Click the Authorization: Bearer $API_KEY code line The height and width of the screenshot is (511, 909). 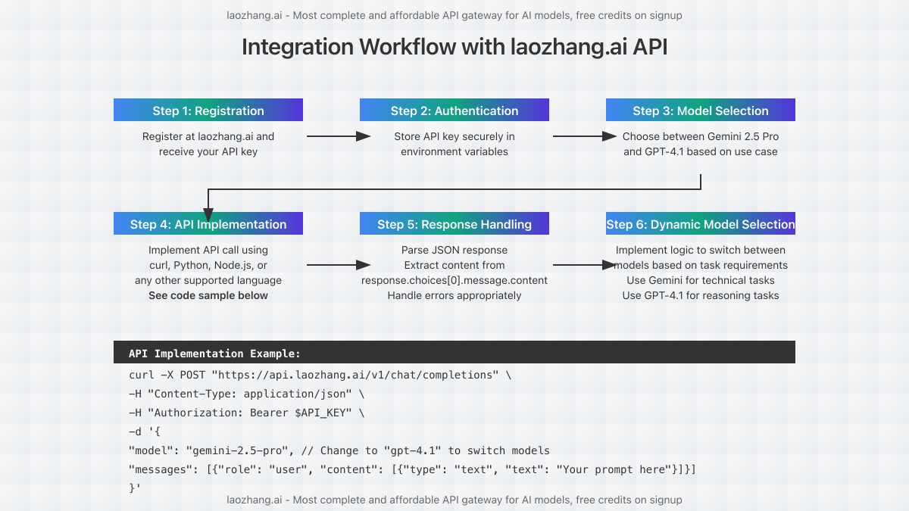click(x=247, y=413)
